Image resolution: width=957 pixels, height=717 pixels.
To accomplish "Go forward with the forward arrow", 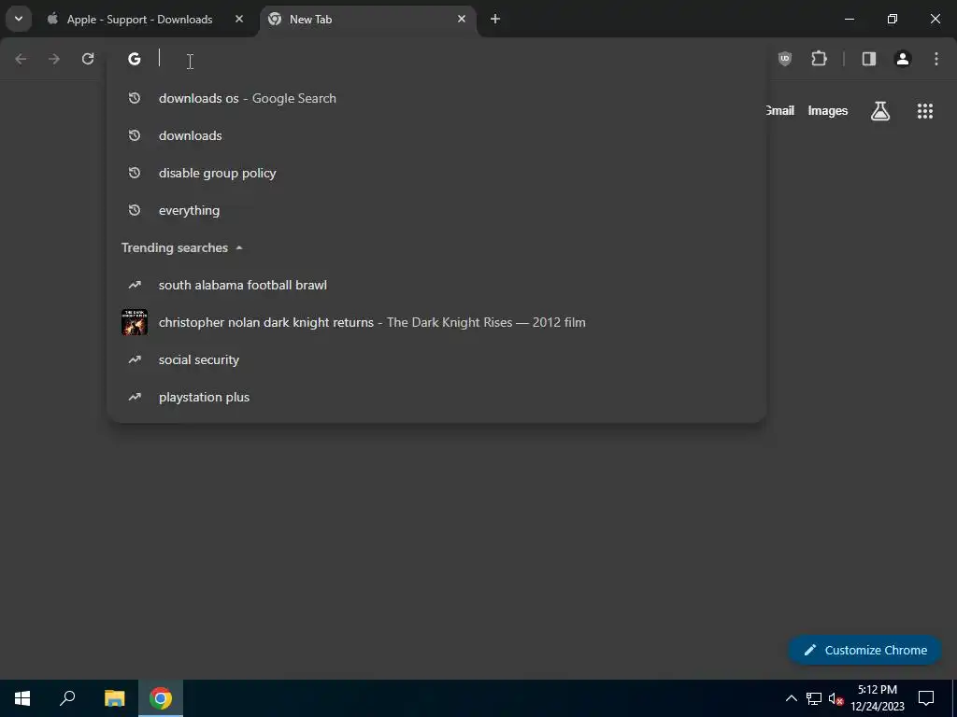I will [54, 59].
